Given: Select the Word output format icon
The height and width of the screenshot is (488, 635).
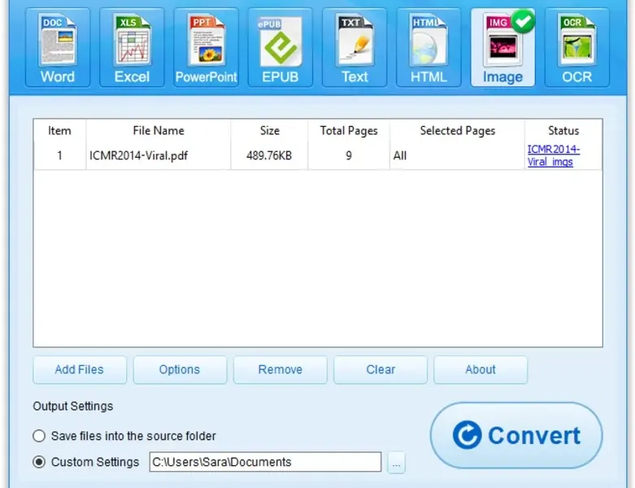Looking at the screenshot, I should pos(58,47).
